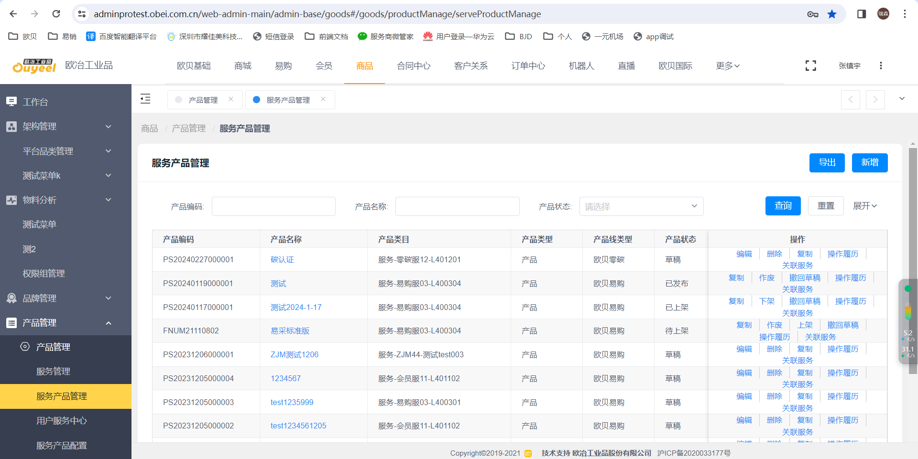
Task: Open the product link ZJM测试1206
Action: click(295, 355)
